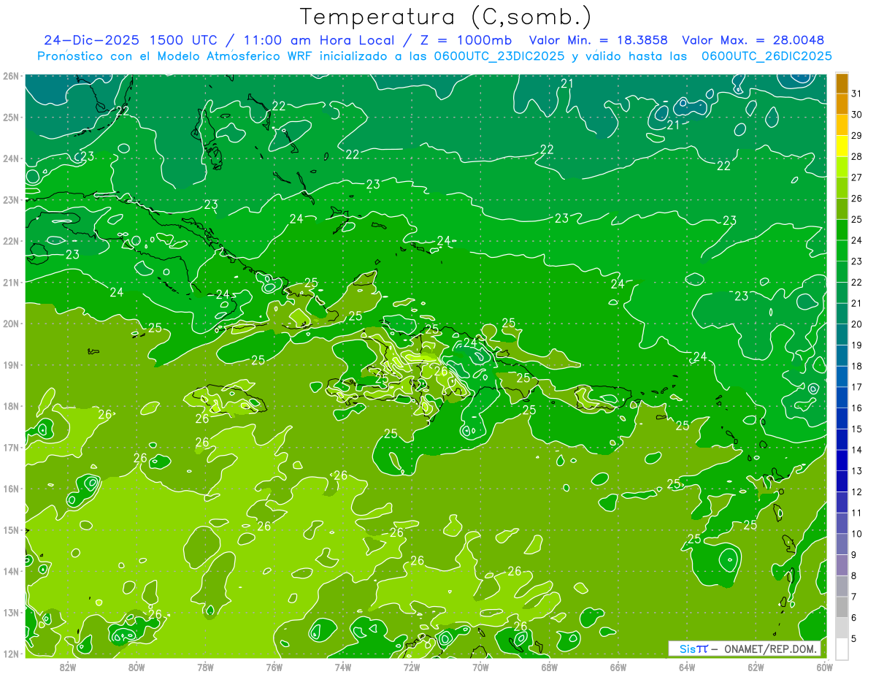Click the "12N" latitude axis label
This screenshot has width=876, height=677.
tap(11, 654)
